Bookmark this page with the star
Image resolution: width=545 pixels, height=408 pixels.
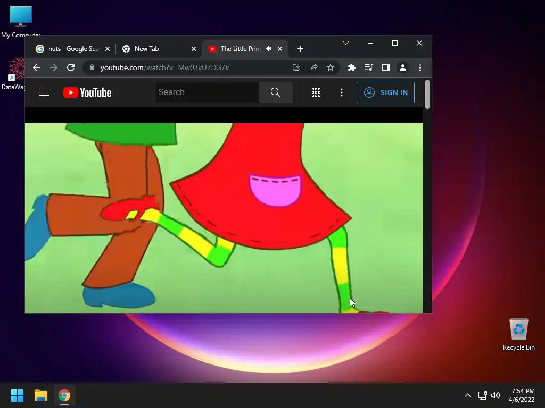331,67
